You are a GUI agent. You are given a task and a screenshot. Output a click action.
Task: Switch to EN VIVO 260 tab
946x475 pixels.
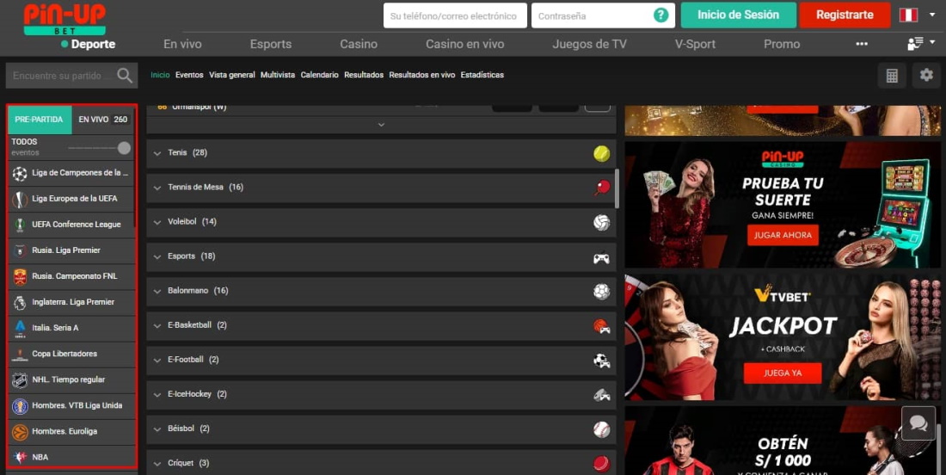103,120
